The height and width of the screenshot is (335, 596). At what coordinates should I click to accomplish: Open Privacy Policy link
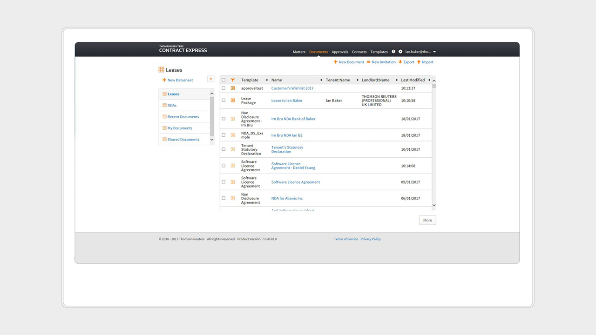click(371, 239)
